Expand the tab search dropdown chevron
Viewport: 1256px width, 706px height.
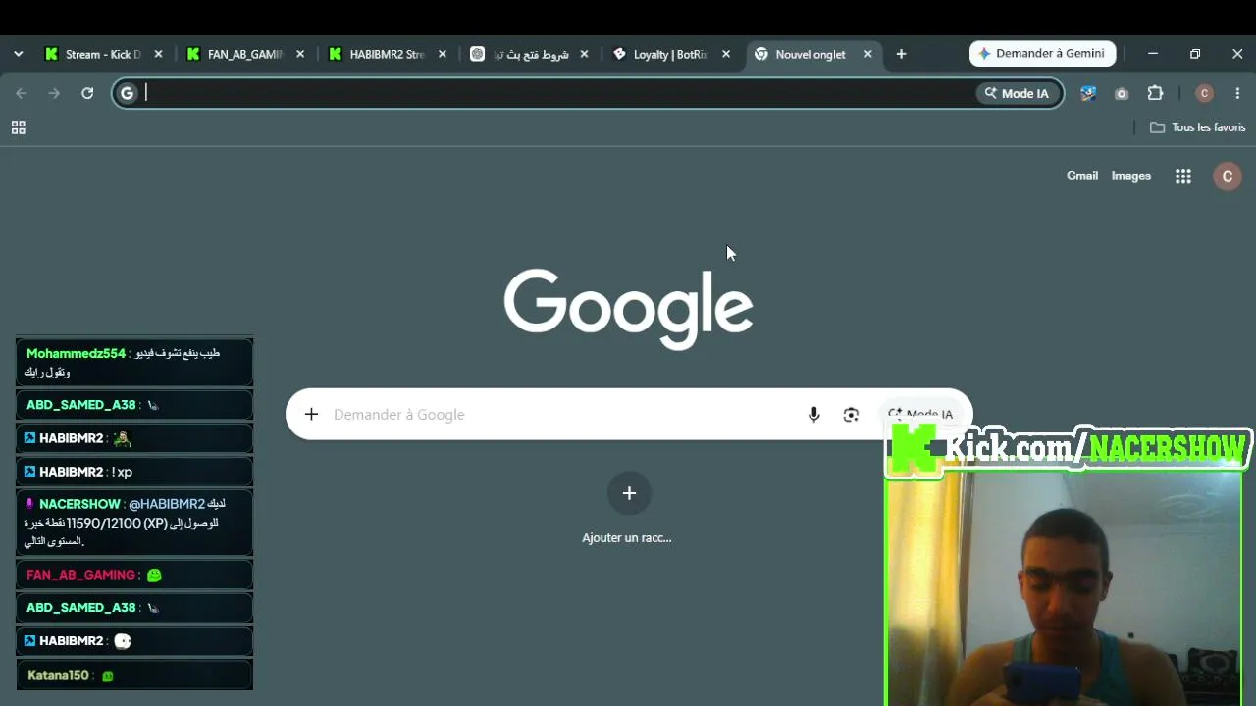(18, 54)
